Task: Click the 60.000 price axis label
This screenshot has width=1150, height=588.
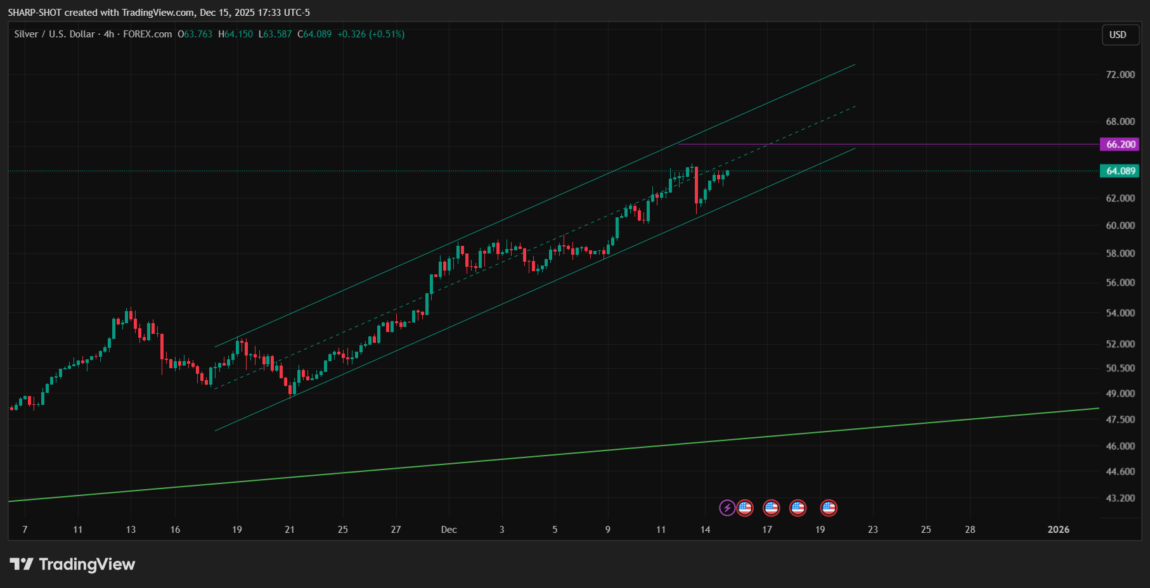Action: click(x=1120, y=226)
